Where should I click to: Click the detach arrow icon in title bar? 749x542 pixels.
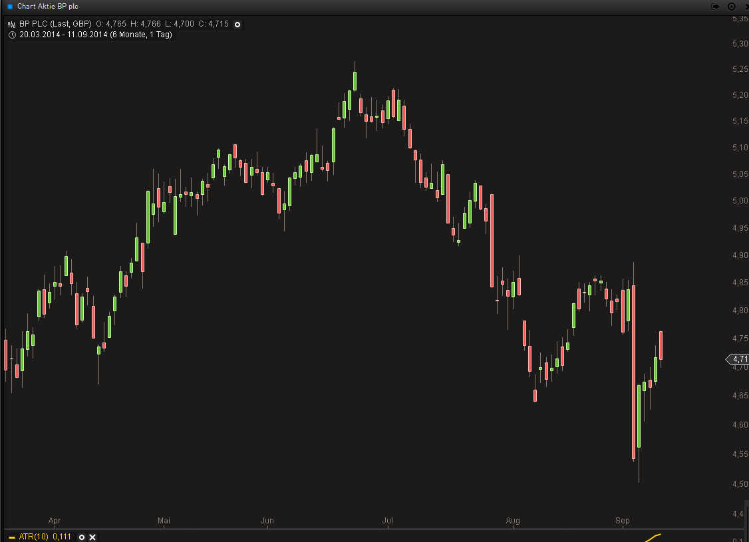(x=716, y=6)
